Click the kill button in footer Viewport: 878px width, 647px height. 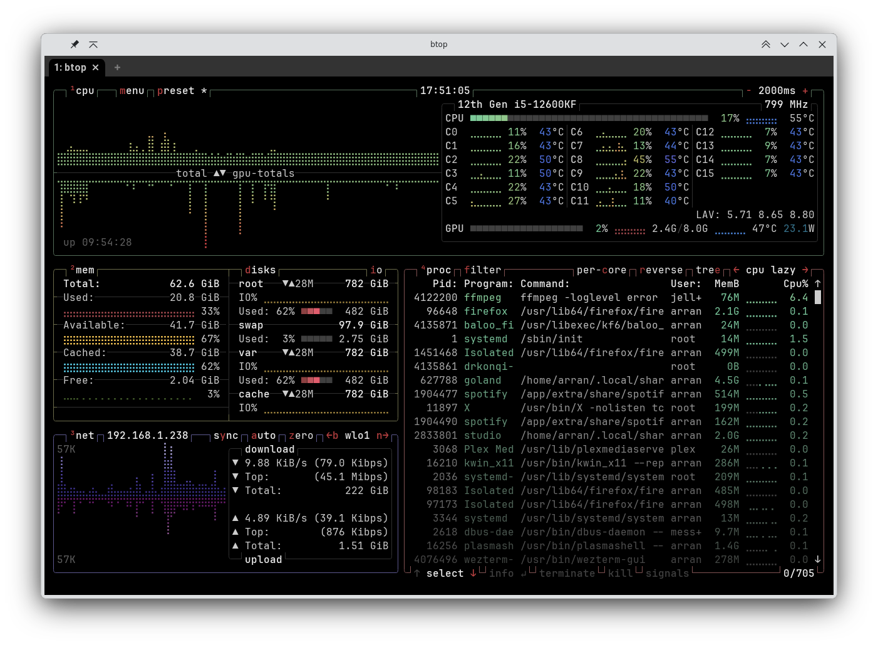pyautogui.click(x=621, y=574)
